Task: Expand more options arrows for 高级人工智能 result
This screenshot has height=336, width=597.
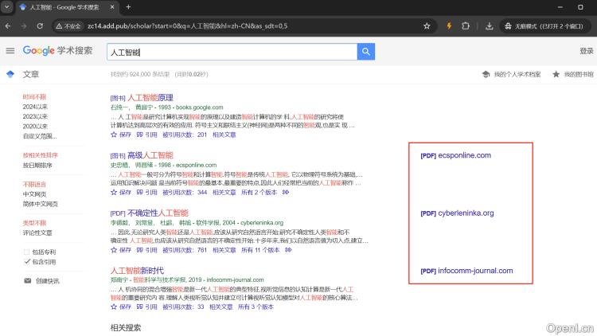Action: pyautogui.click(x=286, y=192)
